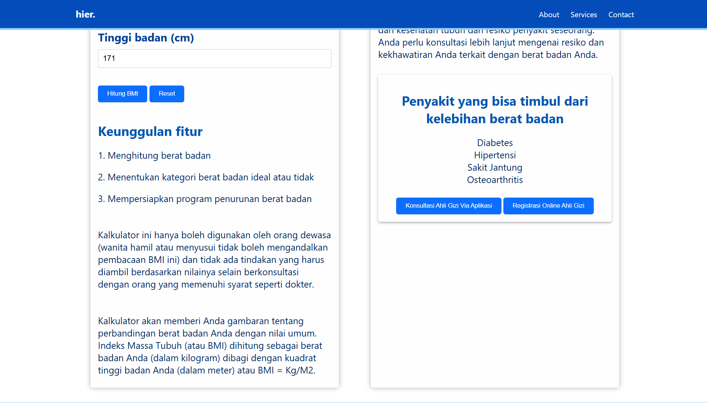Click the paragraph starting Kalkulator akan memberi
707x403 pixels.
click(210, 345)
